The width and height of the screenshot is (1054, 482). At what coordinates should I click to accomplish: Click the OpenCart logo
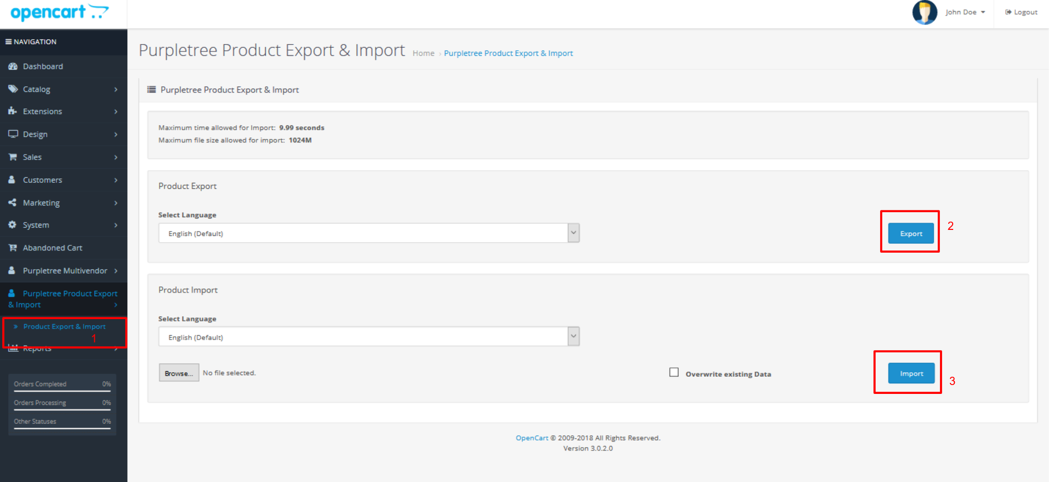[x=59, y=12]
